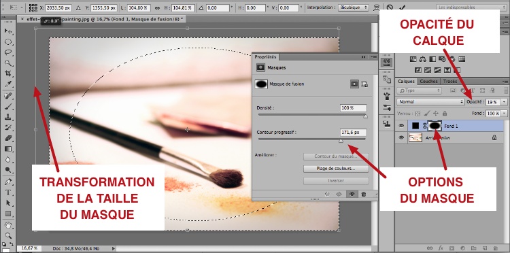Open the Fond fill slider arrow

504,114
